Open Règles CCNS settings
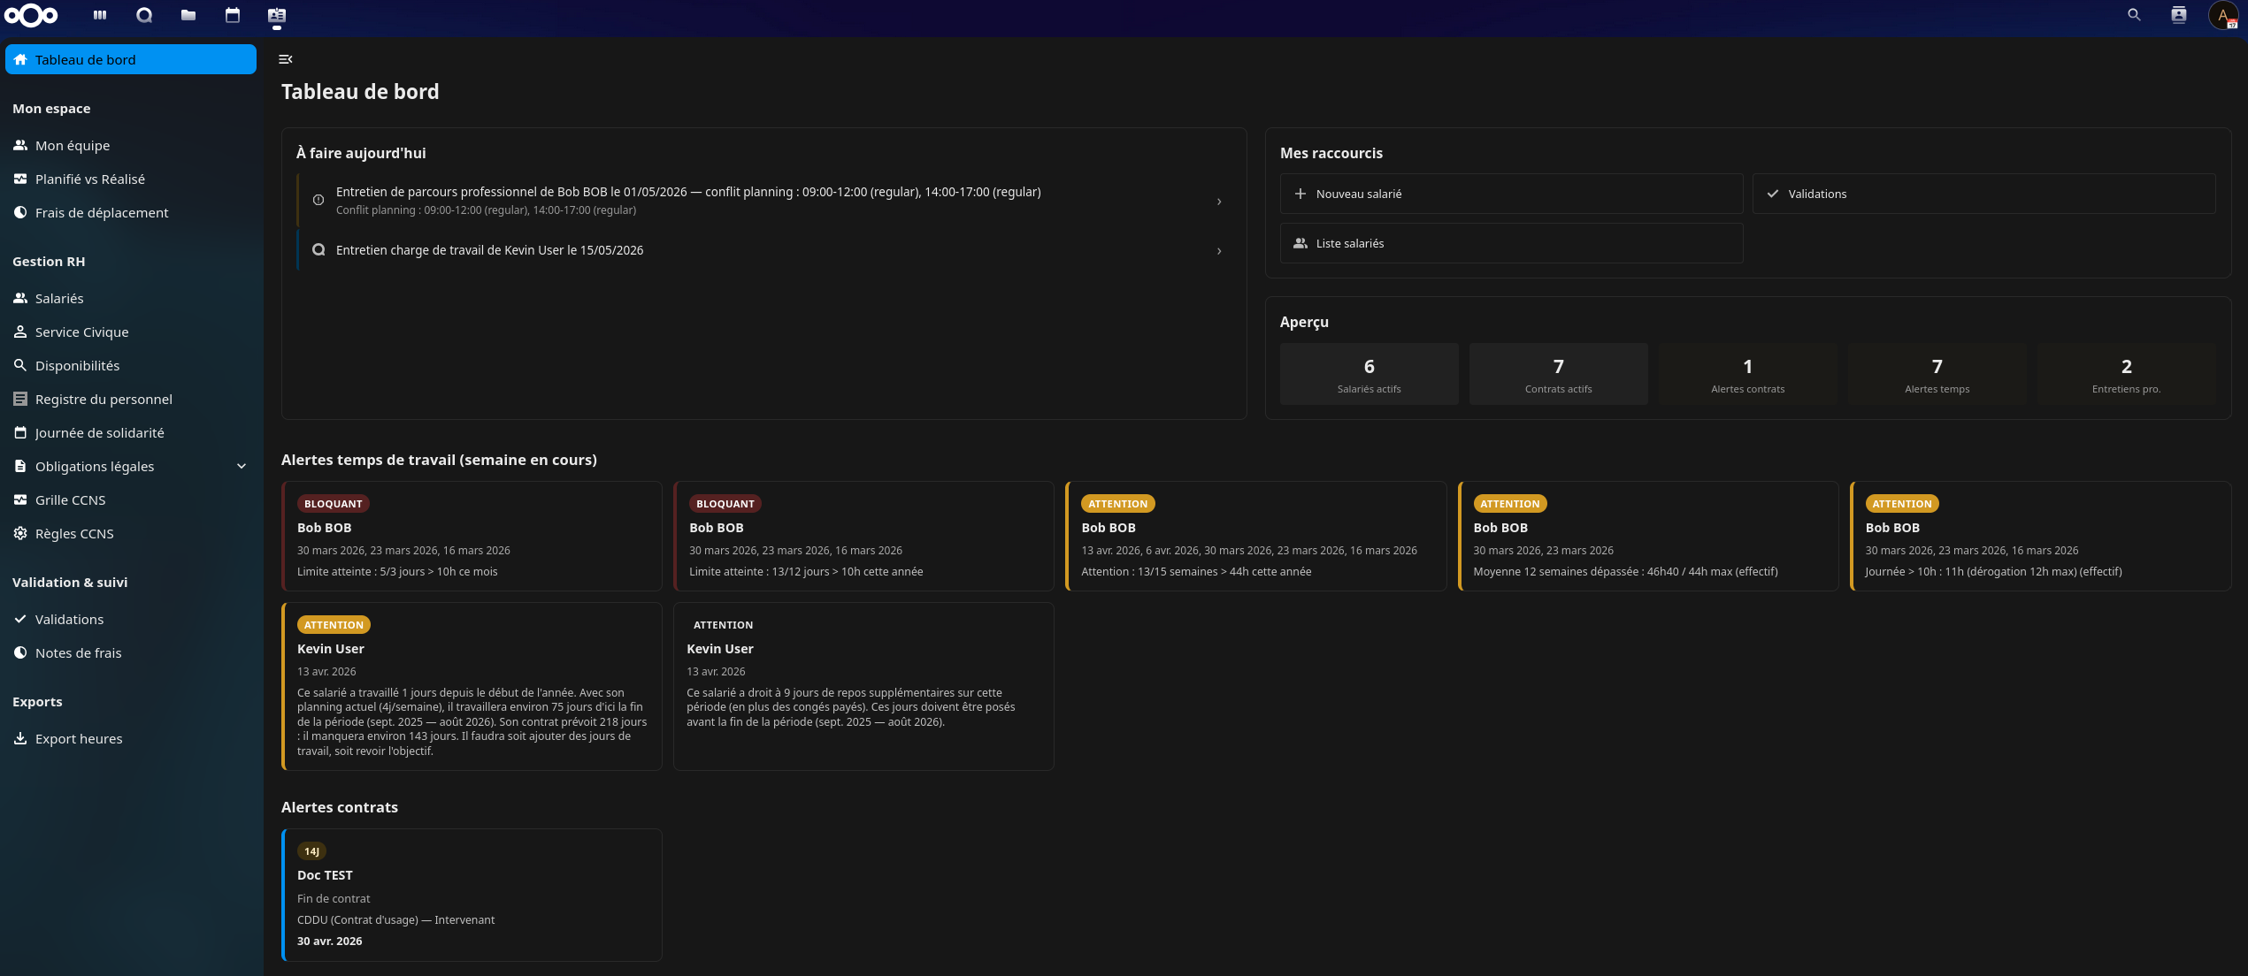This screenshot has height=976, width=2248. click(74, 533)
